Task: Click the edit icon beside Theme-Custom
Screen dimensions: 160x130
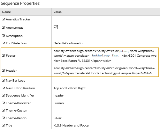Action: tap(4, 110)
